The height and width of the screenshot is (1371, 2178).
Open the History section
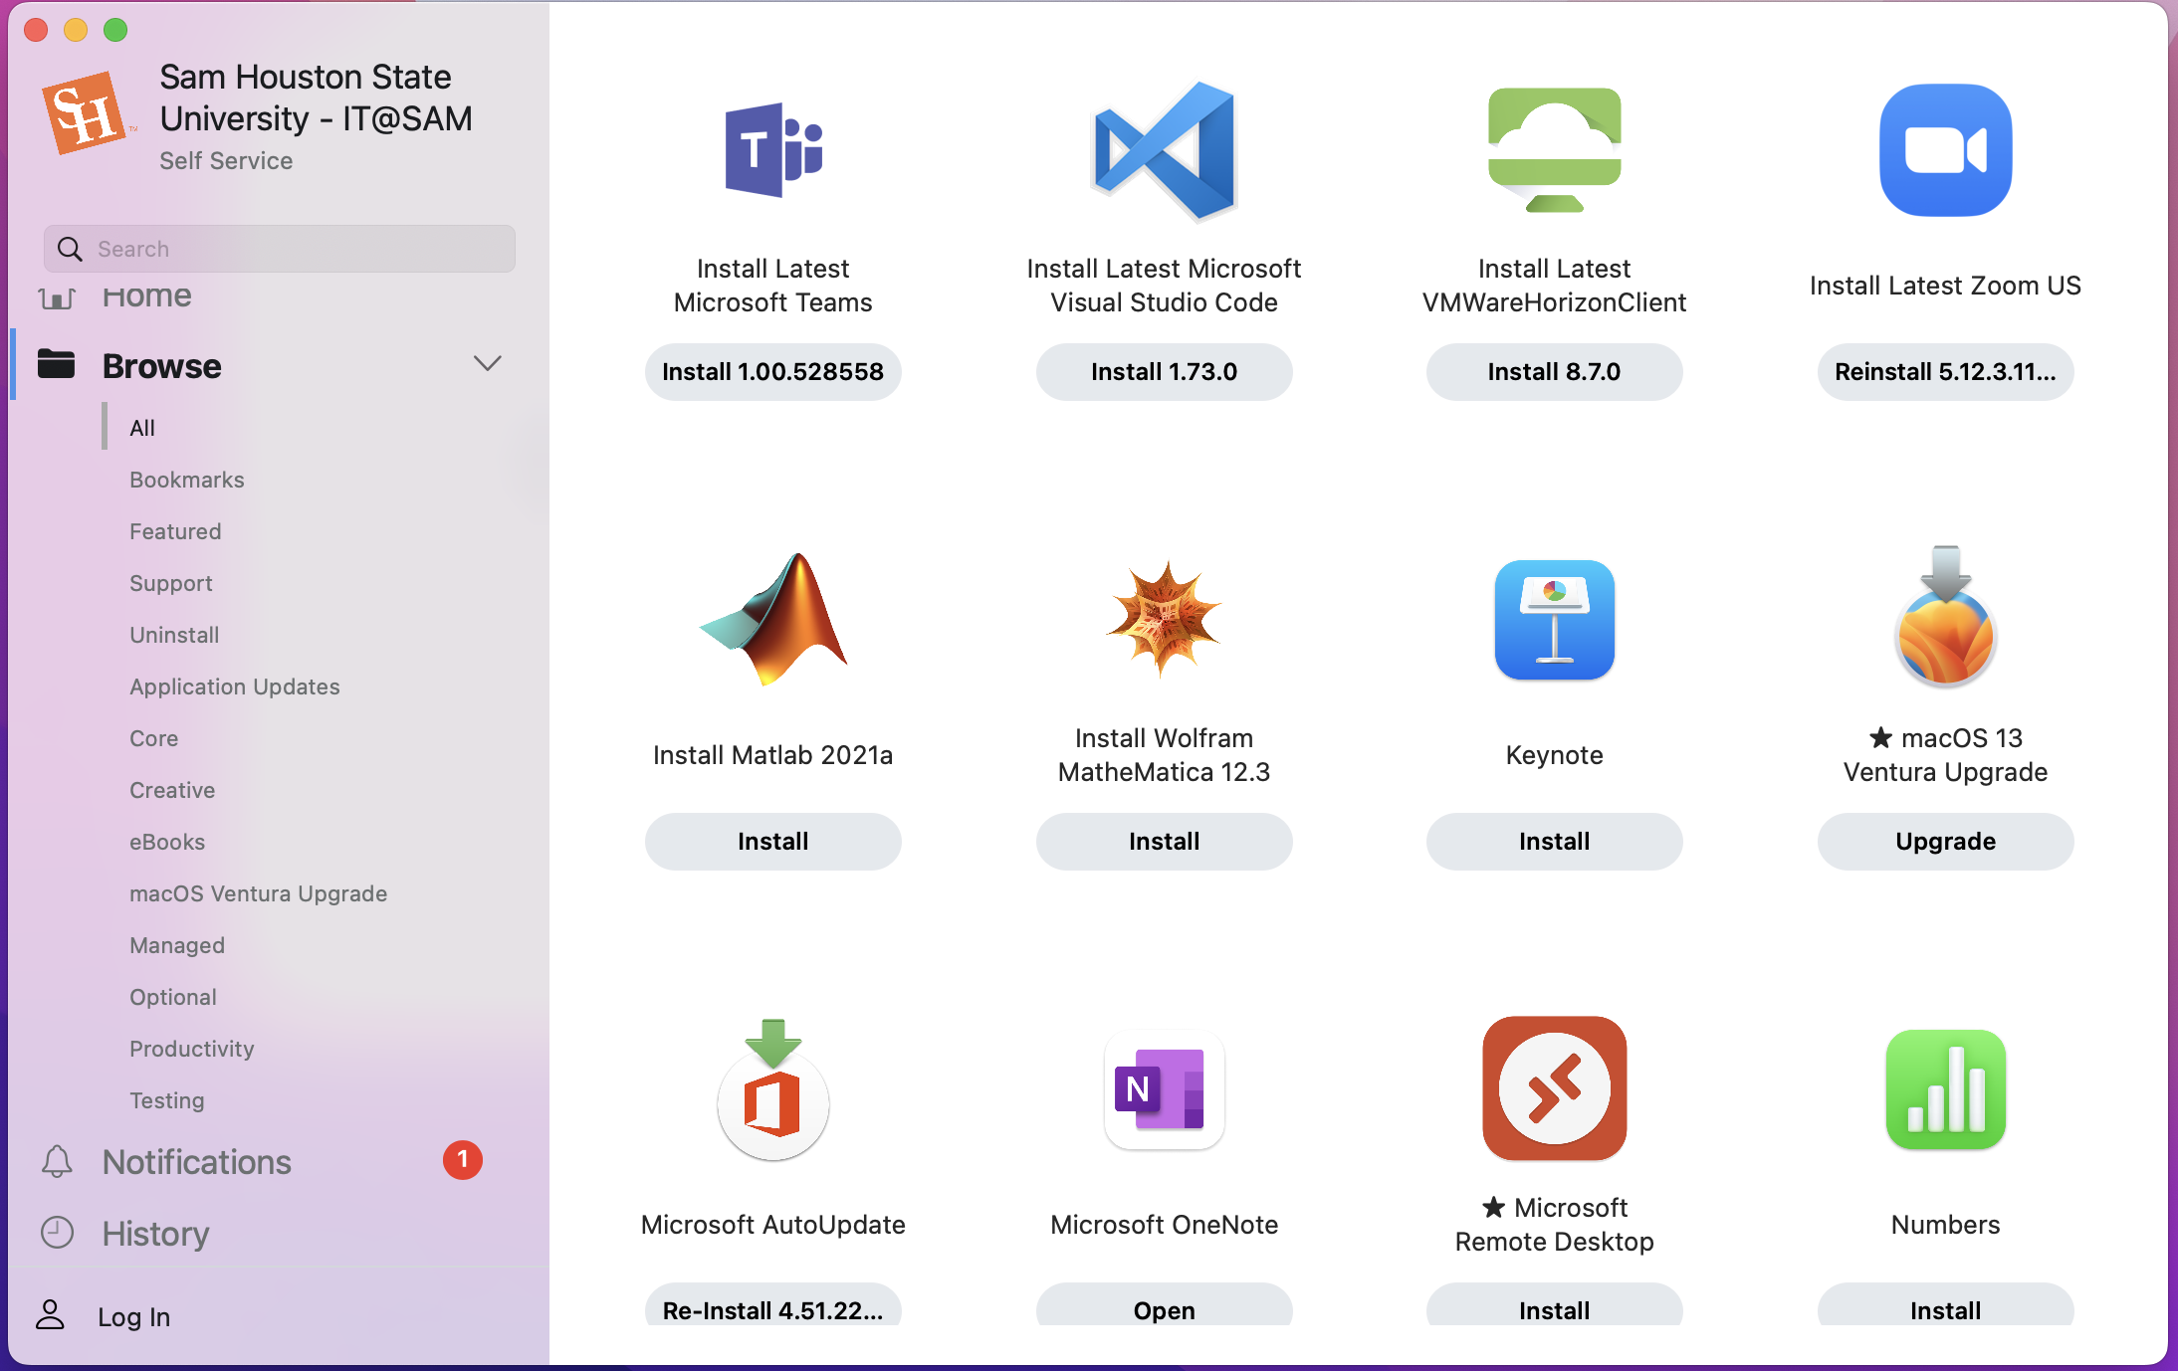[x=155, y=1234]
